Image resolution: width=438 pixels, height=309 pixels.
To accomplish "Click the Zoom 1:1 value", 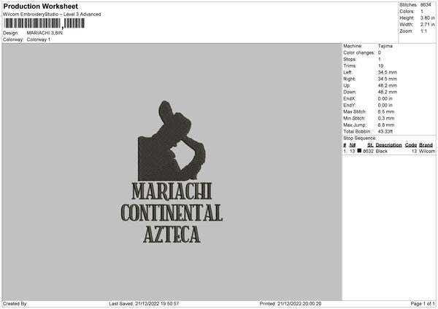I will [x=423, y=31].
